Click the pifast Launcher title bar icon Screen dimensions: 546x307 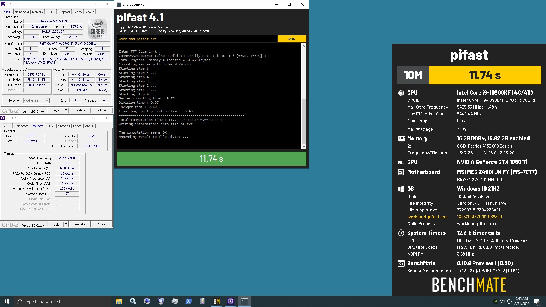pos(119,4)
